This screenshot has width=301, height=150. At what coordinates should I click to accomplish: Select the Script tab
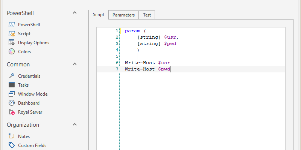[x=99, y=15]
